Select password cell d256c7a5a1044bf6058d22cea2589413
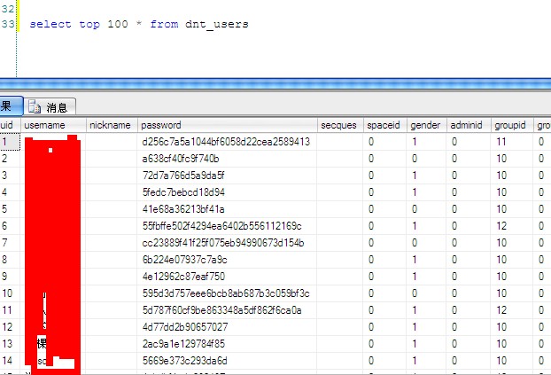This screenshot has width=551, height=375. [228, 142]
